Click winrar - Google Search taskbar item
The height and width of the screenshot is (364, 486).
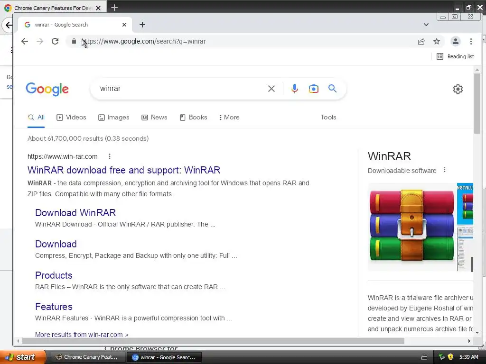point(164,357)
